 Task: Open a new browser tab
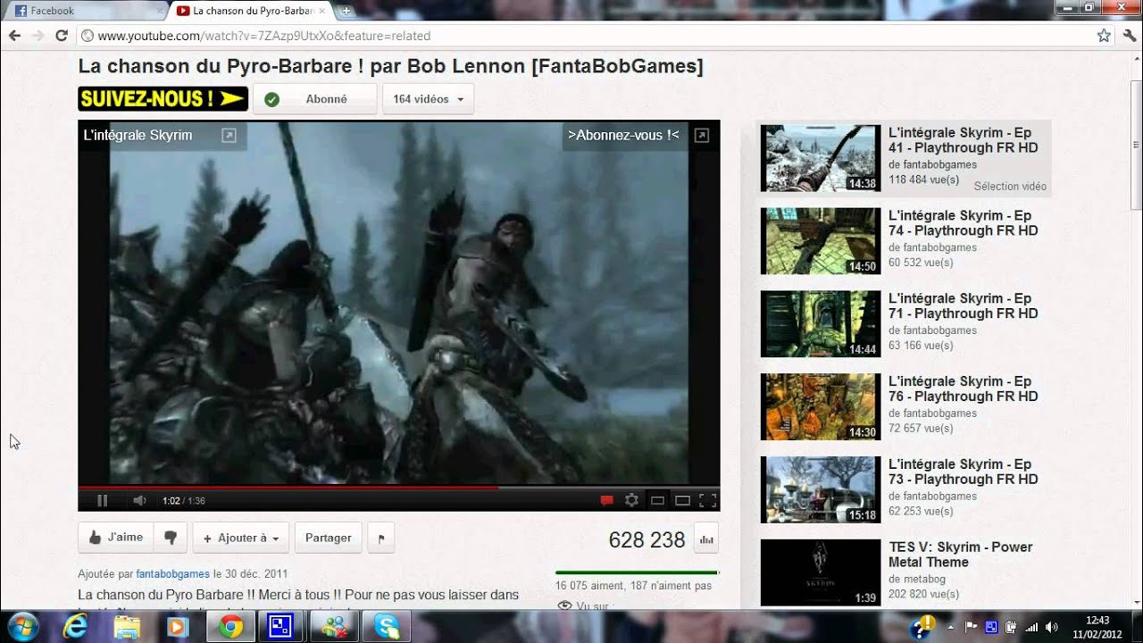pos(346,12)
